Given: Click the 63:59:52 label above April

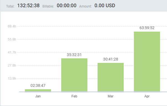Looking at the screenshot, I should (x=147, y=28).
